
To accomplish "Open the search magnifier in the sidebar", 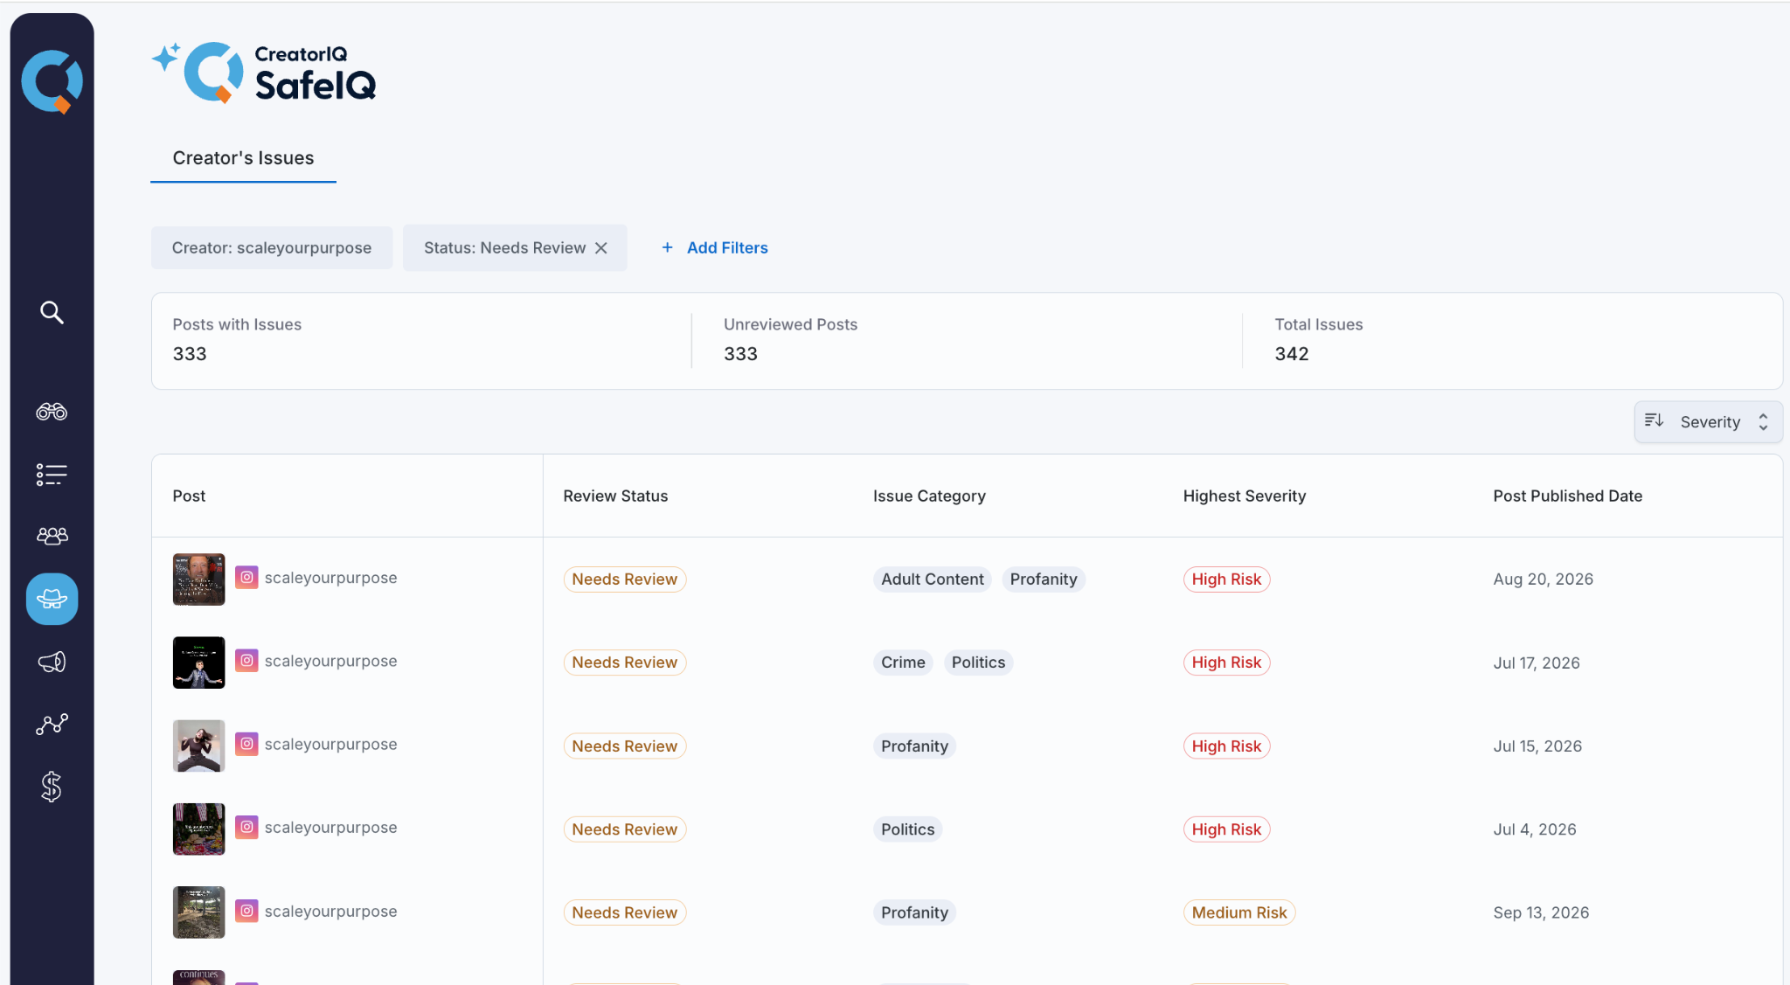I will click(x=52, y=312).
